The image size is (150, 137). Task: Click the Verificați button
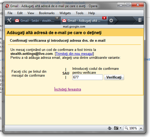click(114, 77)
